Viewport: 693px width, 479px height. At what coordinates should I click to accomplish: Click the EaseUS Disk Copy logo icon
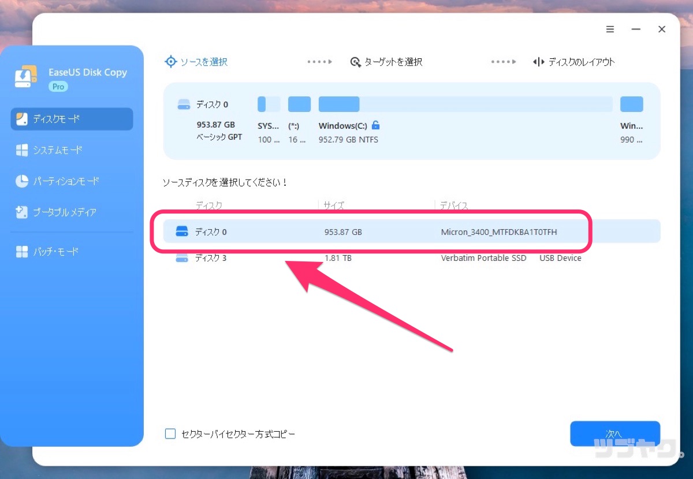[x=25, y=76]
